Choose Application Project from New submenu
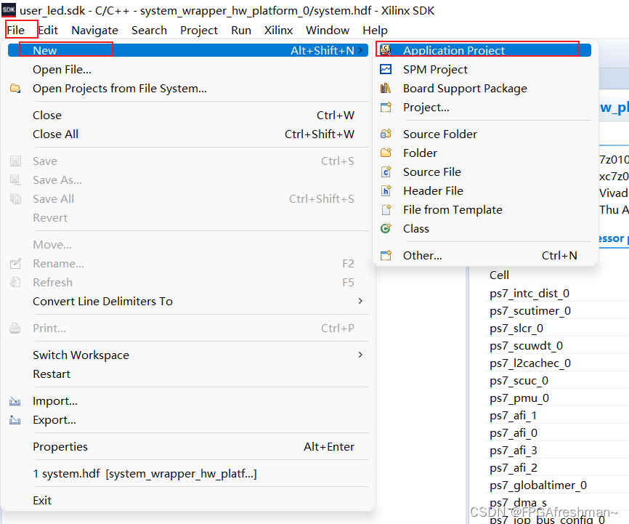 click(x=484, y=50)
